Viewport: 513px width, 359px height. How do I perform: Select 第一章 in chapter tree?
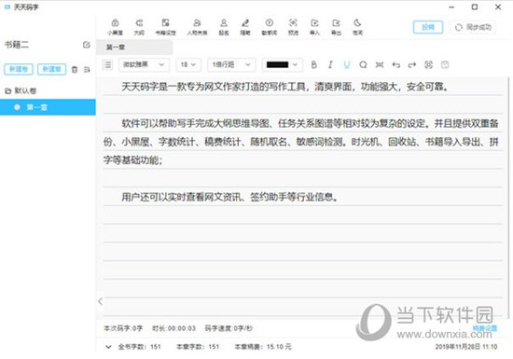48,107
